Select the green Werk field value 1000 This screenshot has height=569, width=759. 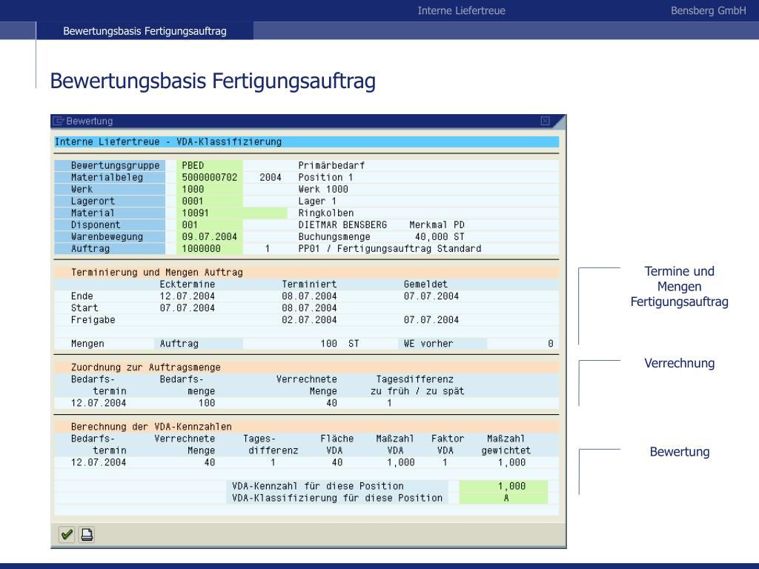209,189
